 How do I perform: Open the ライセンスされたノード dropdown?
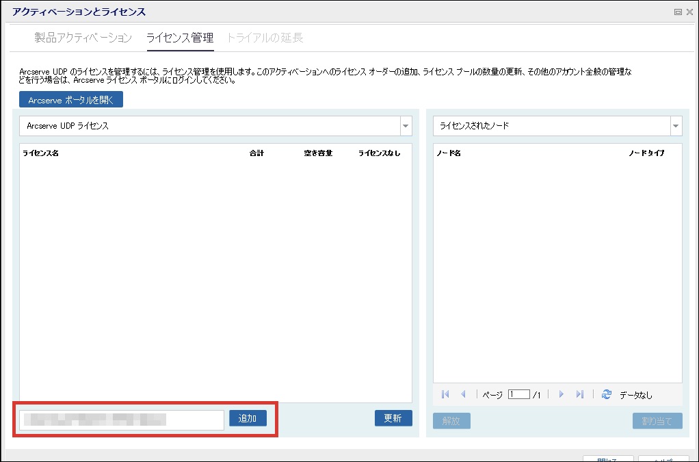tap(676, 126)
